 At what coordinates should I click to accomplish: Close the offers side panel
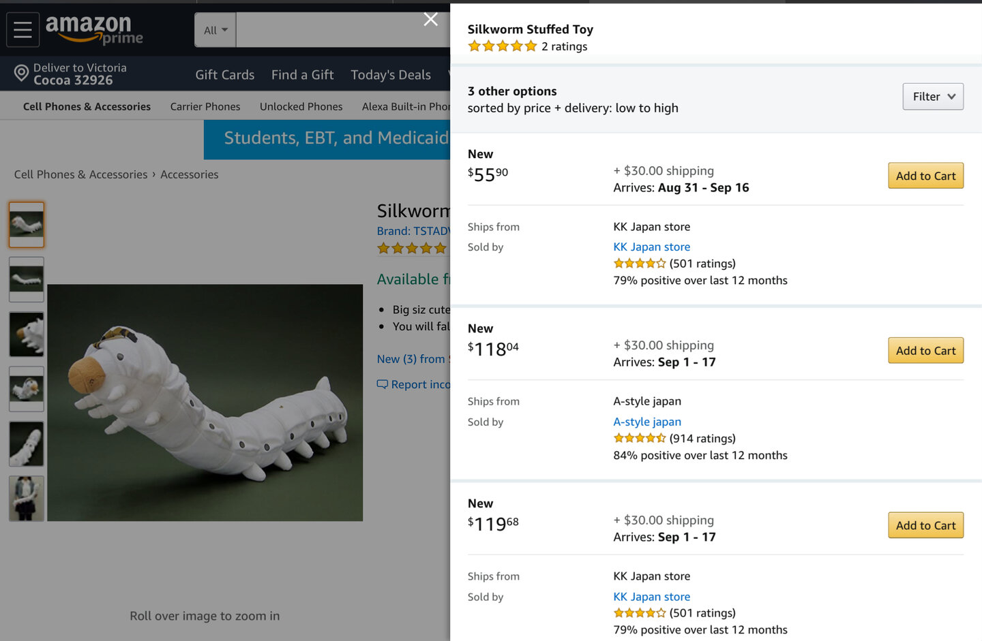click(x=431, y=19)
